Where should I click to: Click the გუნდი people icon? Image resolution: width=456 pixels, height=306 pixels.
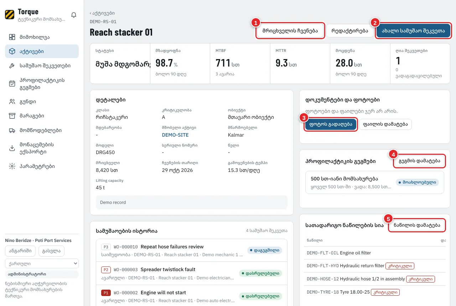click(12, 102)
